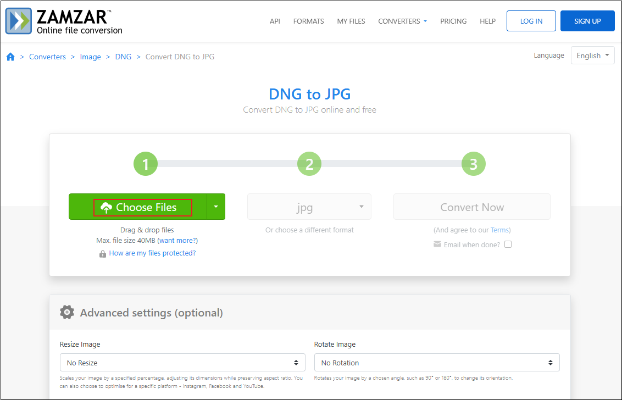Open the Rotate Image No Rotation dropdown
This screenshot has height=400, width=622.
pos(437,362)
